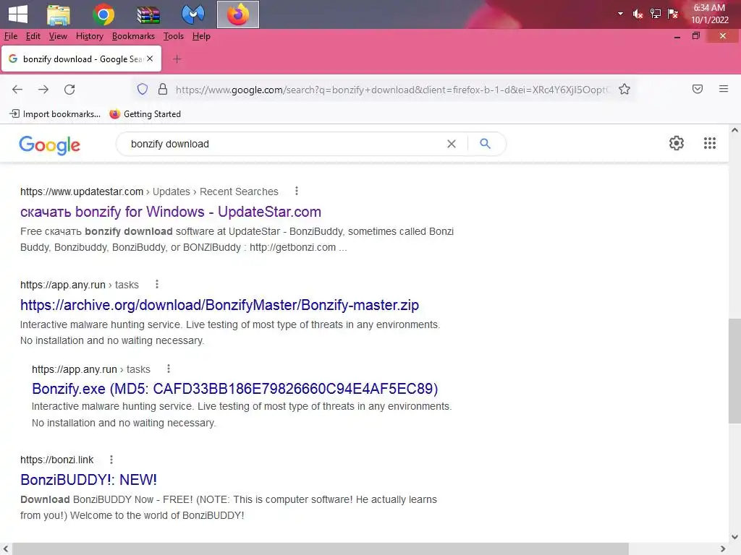741x555 pixels.
Task: Open the Windows Start menu
Action: [x=18, y=14]
